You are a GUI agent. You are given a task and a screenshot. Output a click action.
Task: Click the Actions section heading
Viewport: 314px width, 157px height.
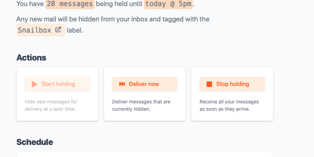[x=31, y=58]
